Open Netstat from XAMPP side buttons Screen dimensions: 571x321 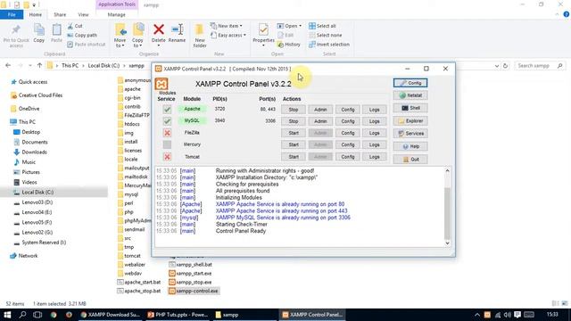tap(410, 95)
